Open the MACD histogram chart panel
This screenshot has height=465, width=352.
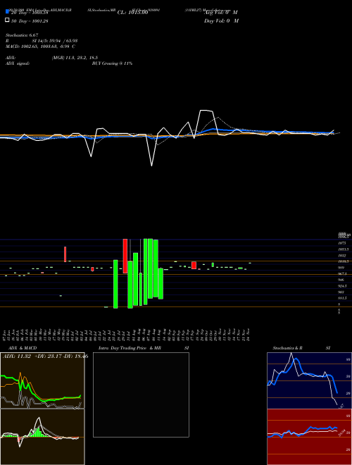[42, 437]
